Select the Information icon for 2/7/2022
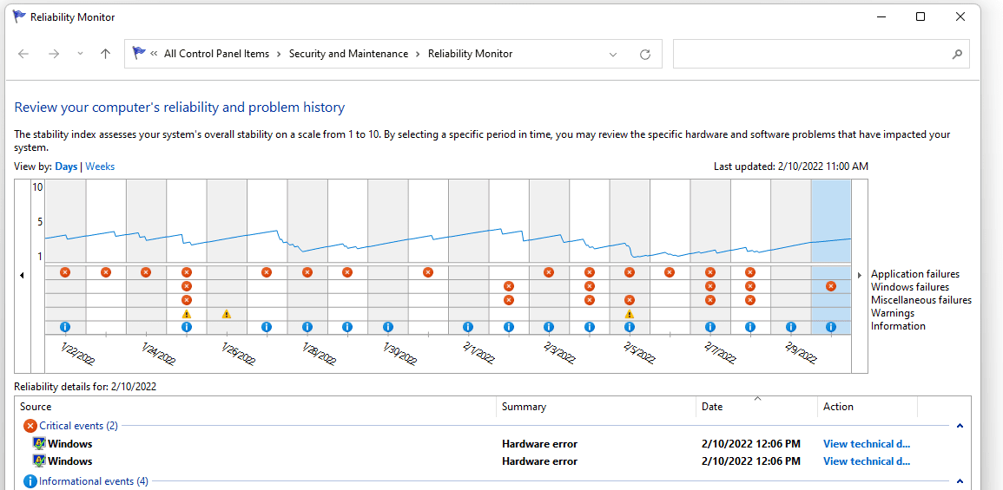The image size is (1003, 490). 710,326
